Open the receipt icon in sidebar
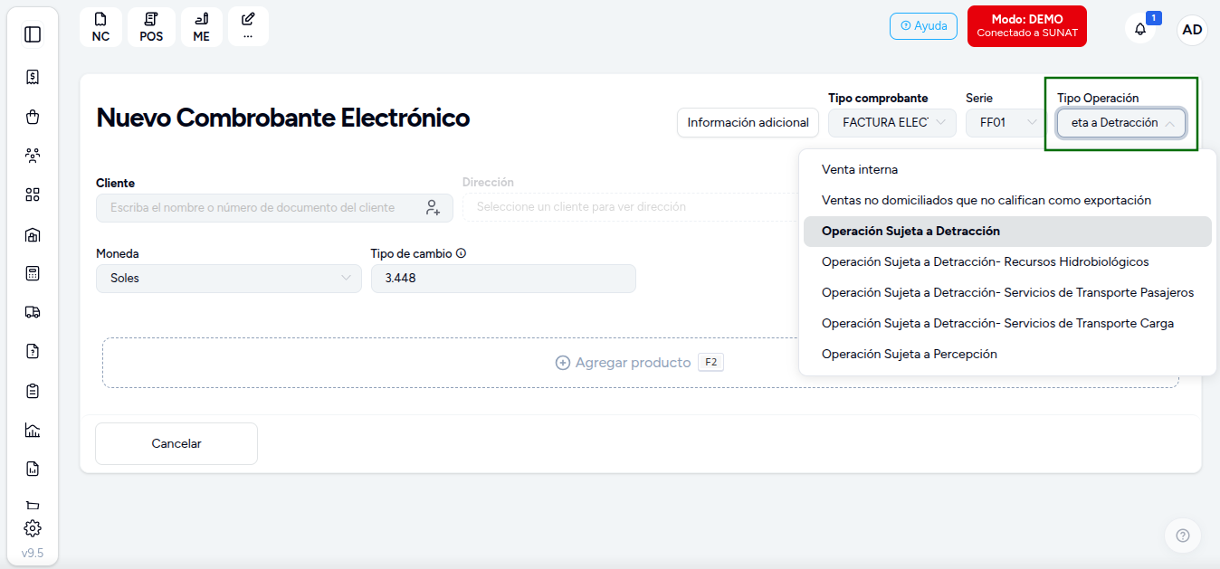This screenshot has height=569, width=1220. (33, 77)
